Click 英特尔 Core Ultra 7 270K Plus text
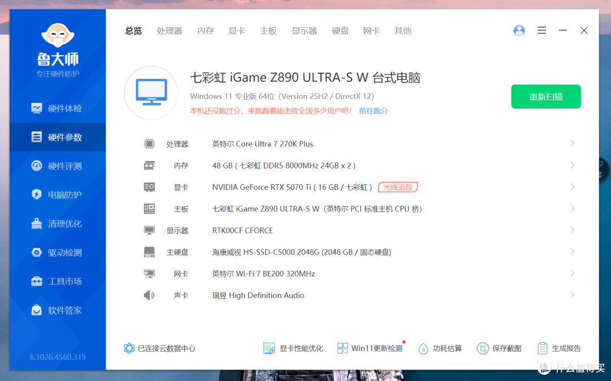 [263, 144]
